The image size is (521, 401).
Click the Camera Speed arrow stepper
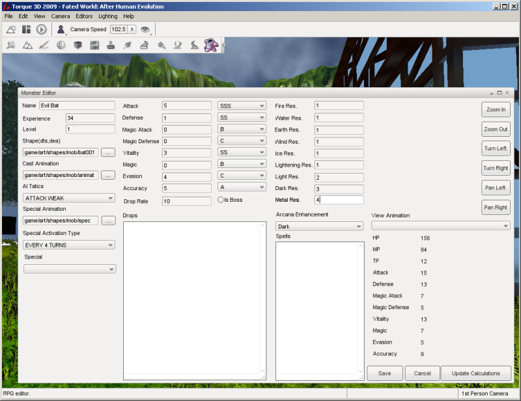coord(132,29)
